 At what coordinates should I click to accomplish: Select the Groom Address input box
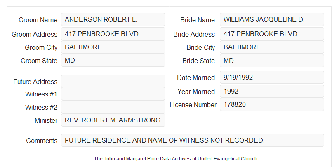tap(113, 34)
